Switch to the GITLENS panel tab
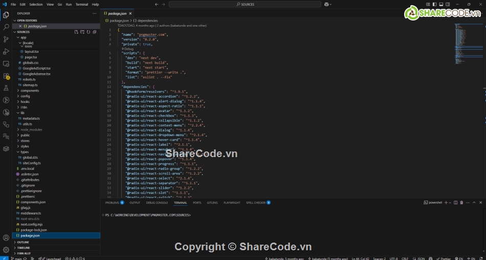Screen dimensions: 486x260 coord(212,203)
